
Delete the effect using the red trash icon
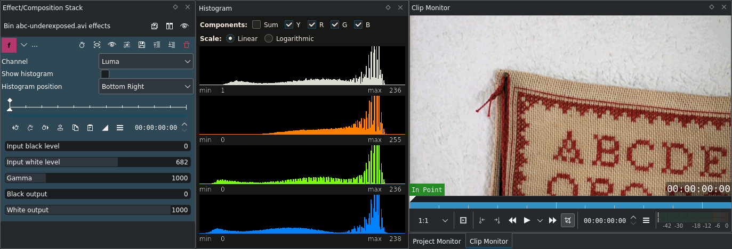tap(186, 45)
